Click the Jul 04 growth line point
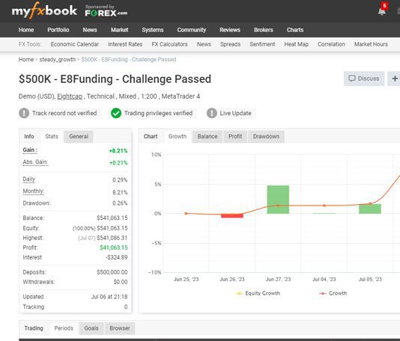400x341 pixels. click(x=324, y=206)
